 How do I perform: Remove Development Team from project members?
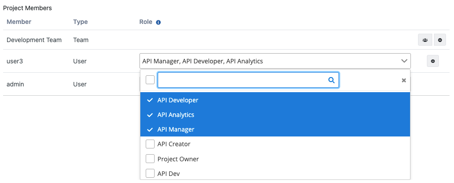click(440, 40)
